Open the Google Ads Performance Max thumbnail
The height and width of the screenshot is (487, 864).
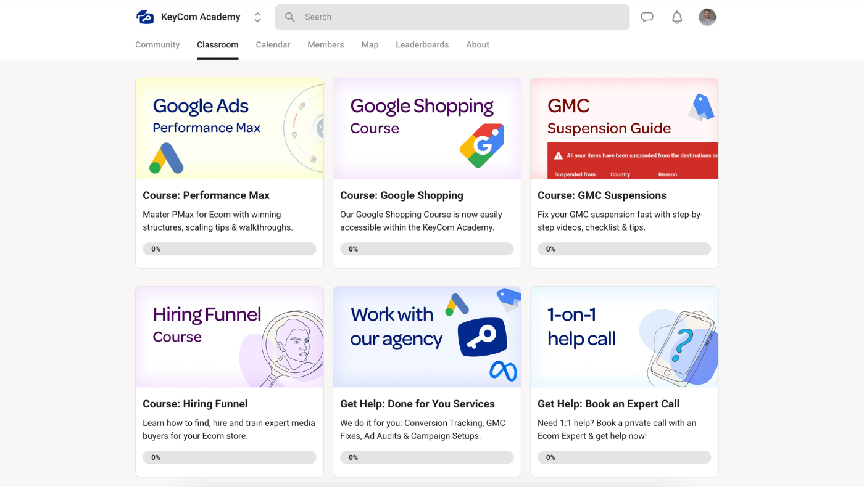click(x=230, y=128)
